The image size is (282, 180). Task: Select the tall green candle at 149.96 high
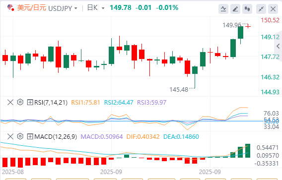pos(240,33)
